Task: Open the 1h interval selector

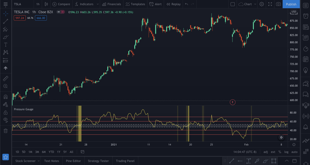Action: click(38, 4)
